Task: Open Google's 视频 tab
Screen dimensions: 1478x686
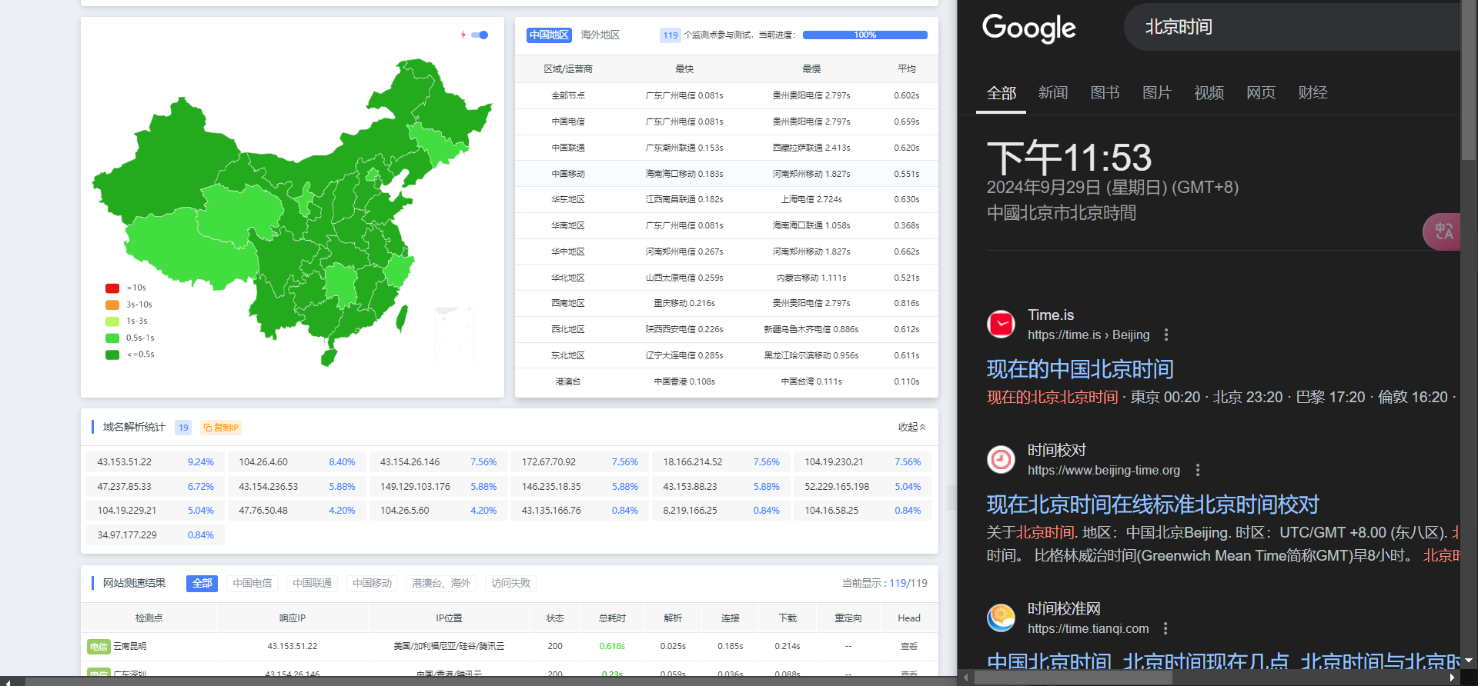Action: point(1209,93)
